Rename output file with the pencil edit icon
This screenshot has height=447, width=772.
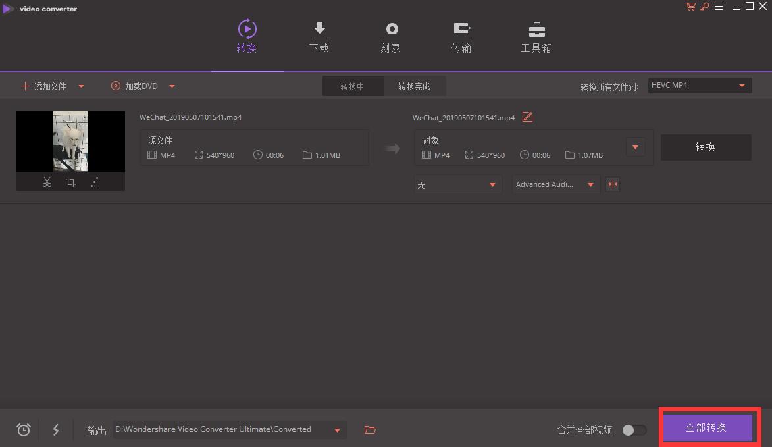pos(527,117)
